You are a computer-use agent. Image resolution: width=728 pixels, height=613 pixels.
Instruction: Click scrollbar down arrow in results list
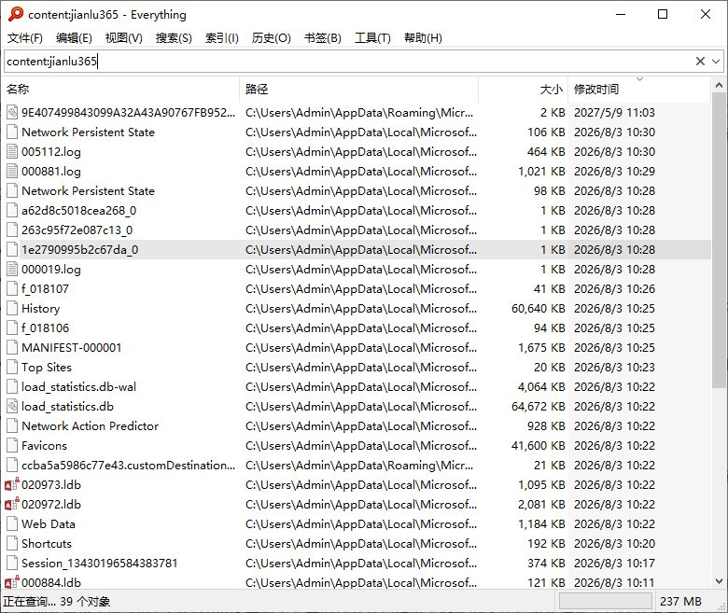[x=719, y=581]
